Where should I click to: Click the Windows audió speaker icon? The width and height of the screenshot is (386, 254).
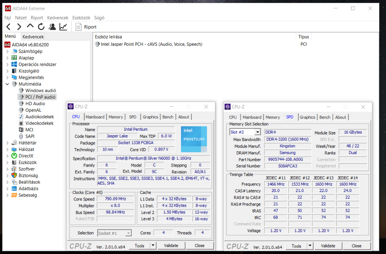click(21, 90)
